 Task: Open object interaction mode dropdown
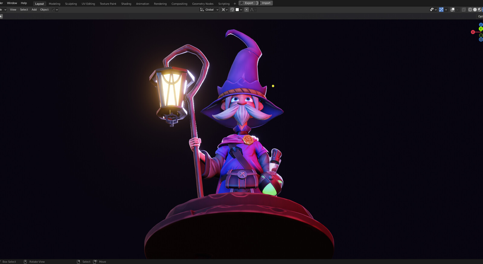[3, 10]
